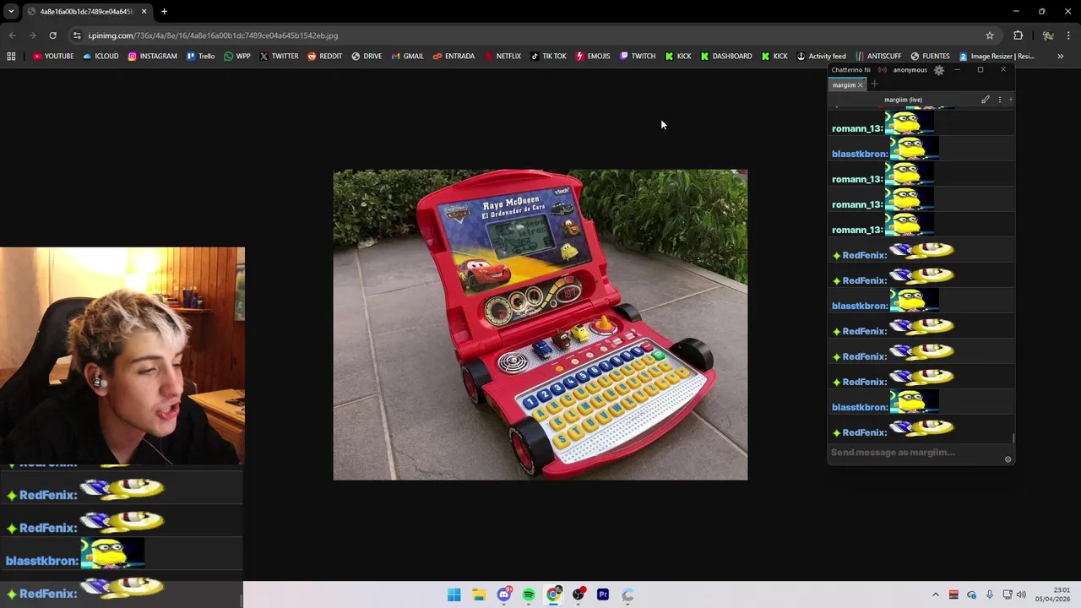Open the Trello bookmark
This screenshot has width=1081, height=608.
[201, 56]
